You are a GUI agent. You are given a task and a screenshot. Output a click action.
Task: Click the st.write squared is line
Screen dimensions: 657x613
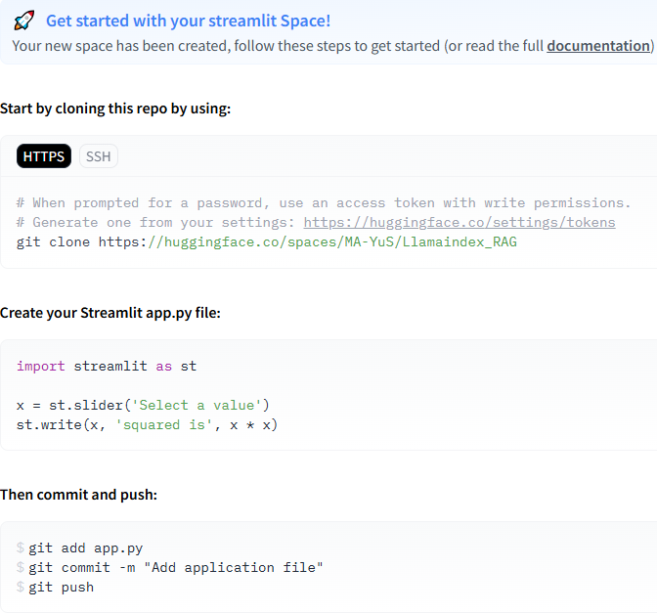coord(147,425)
